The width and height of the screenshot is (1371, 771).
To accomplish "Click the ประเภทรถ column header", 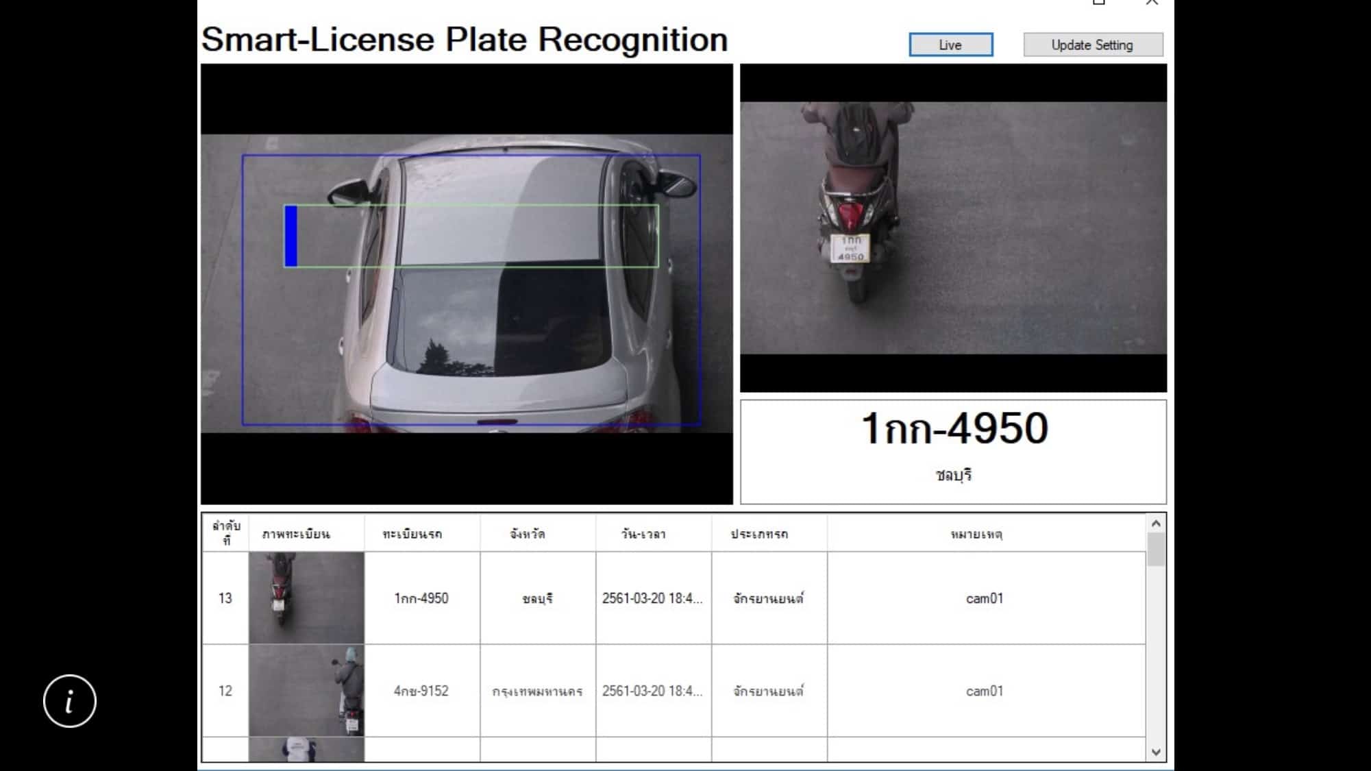I will (x=759, y=534).
